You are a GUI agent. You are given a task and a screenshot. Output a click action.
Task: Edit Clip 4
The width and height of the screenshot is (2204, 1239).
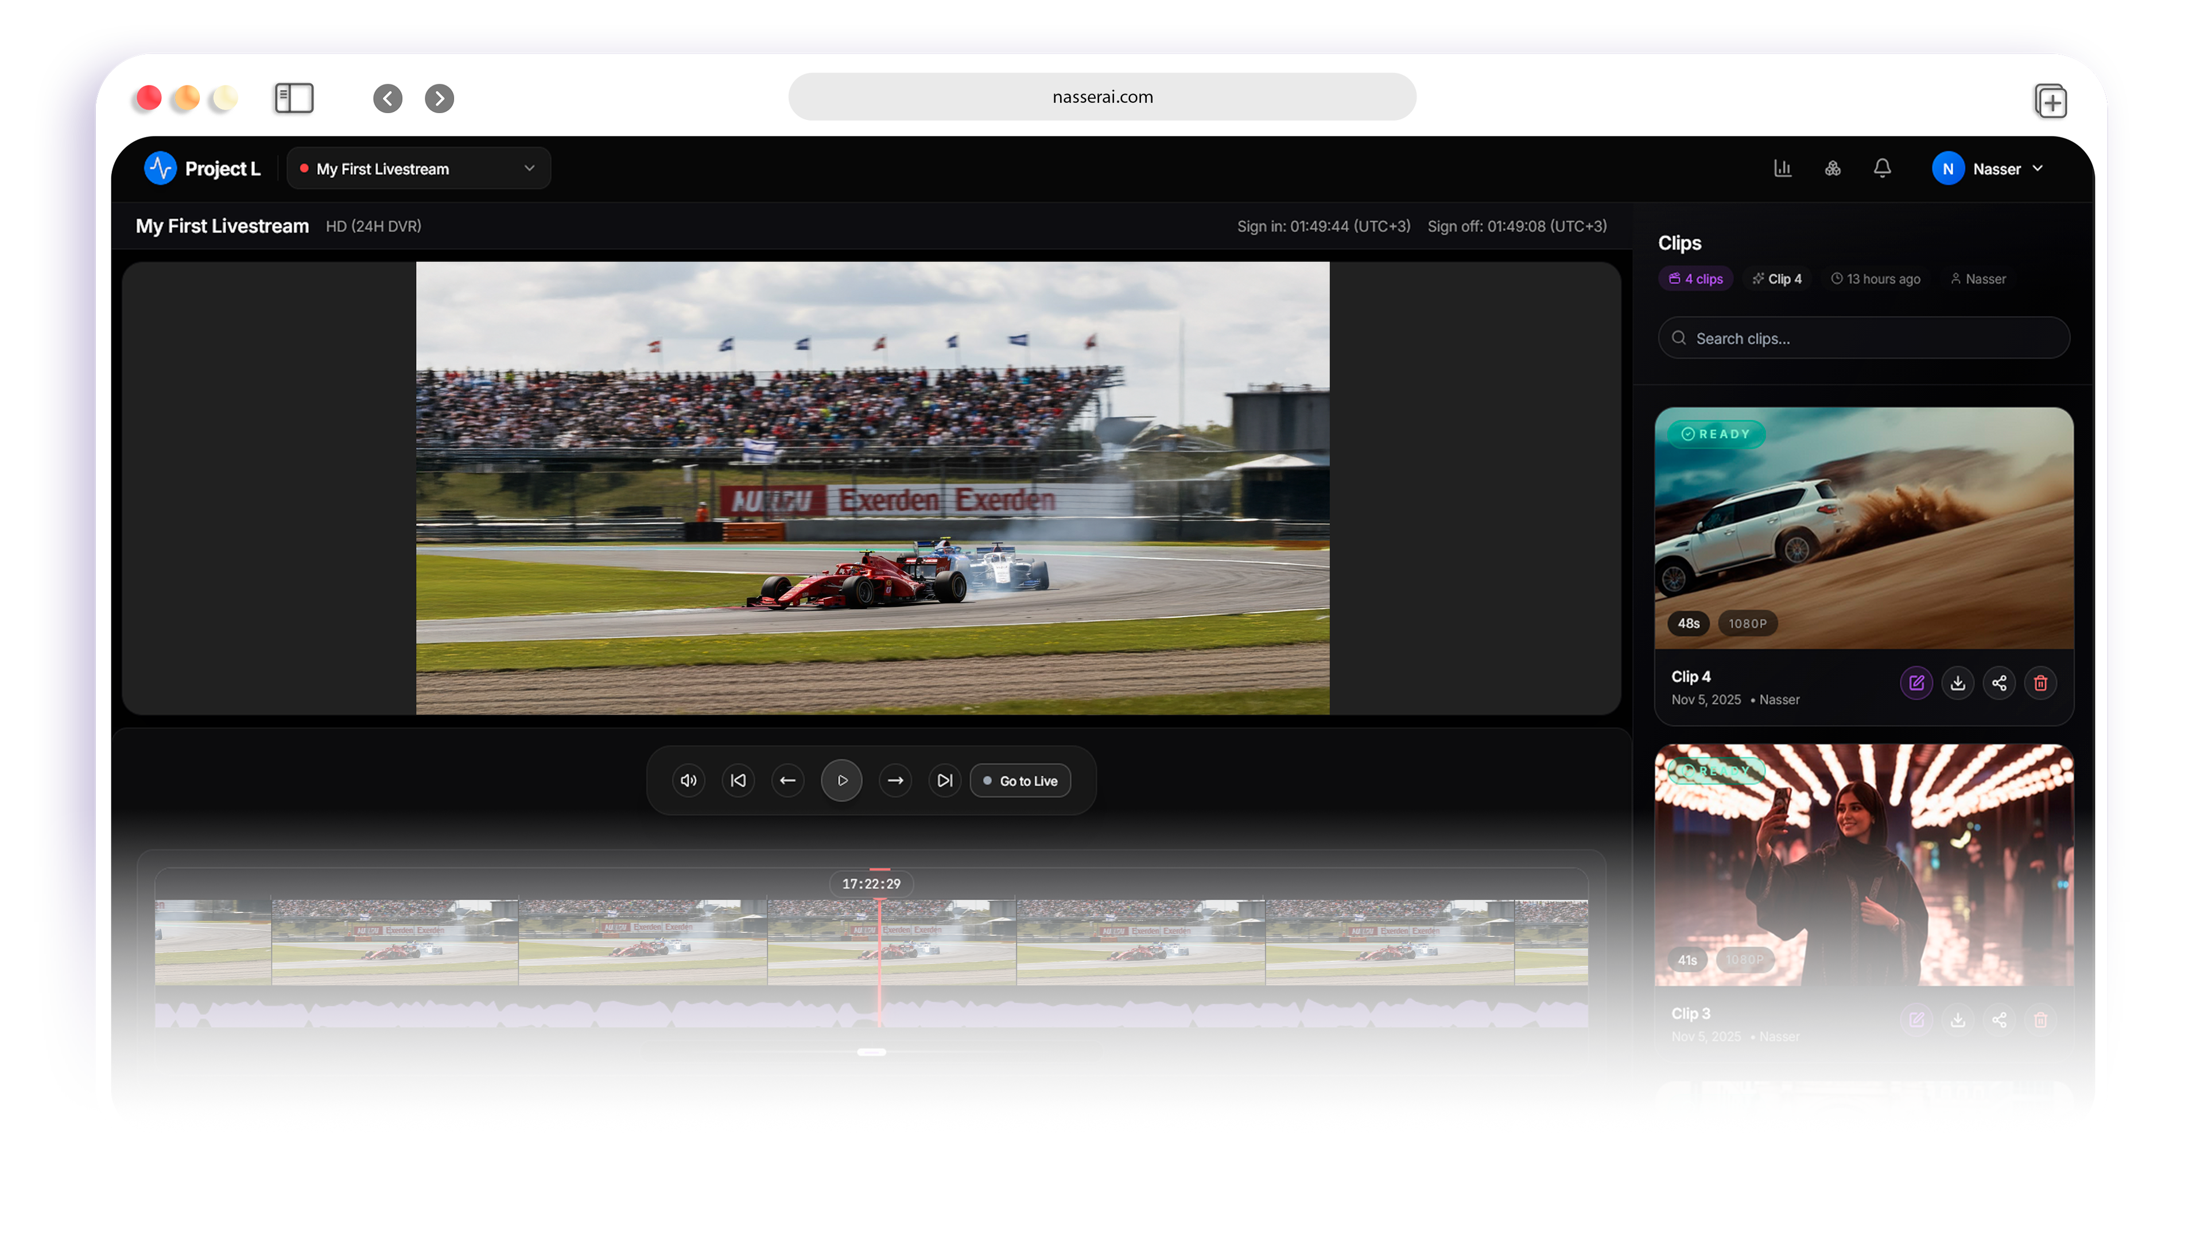(x=1916, y=683)
